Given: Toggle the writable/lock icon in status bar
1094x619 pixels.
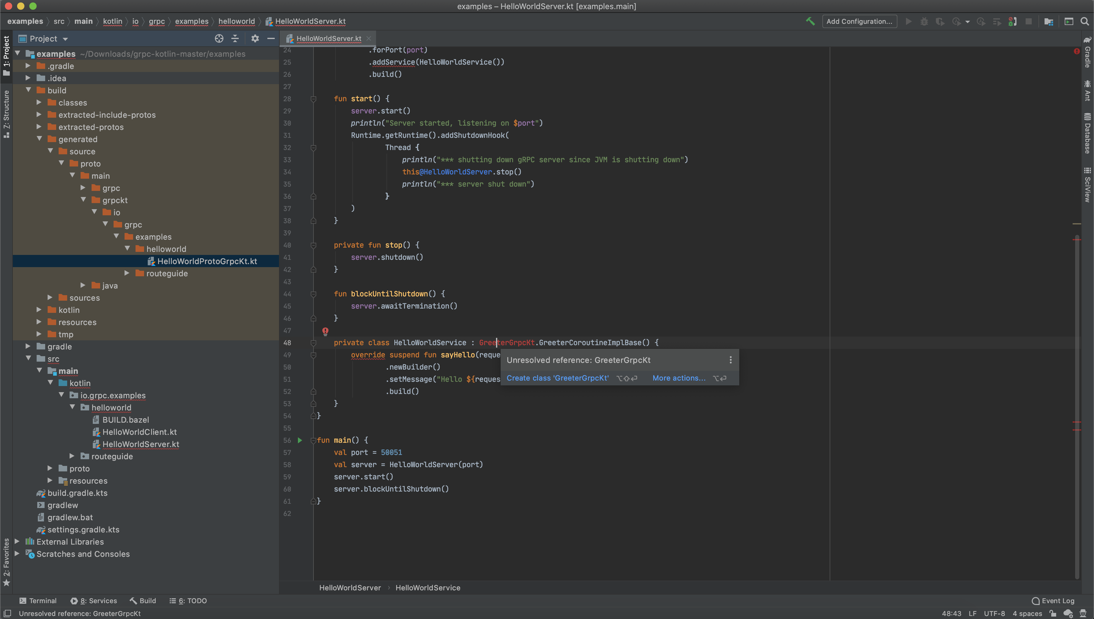Looking at the screenshot, I should pos(1053,614).
